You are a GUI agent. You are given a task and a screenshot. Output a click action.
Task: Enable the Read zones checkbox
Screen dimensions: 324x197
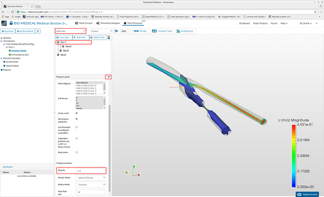pos(77,152)
